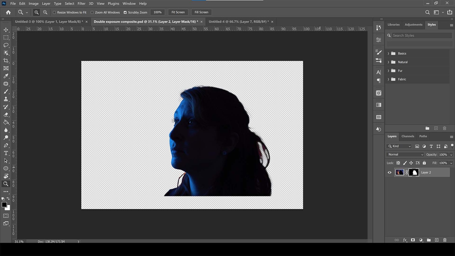This screenshot has height=256, width=455.
Task: Open the layer blending mode dropdown showing Normal
Action: pyautogui.click(x=405, y=154)
